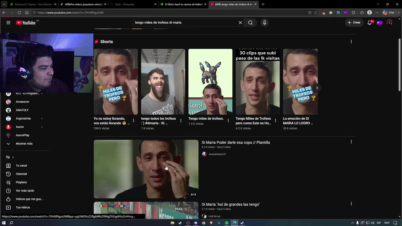402x226 pixels.
Task: Open options for 'tengo todos los trofeos' short
Action: pyautogui.click(x=181, y=121)
